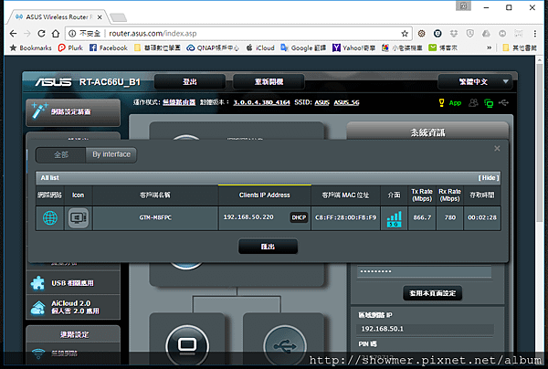Screen dimensions: 548x369
Task: Click the 5G signal strength icon
Action: [x=394, y=219]
